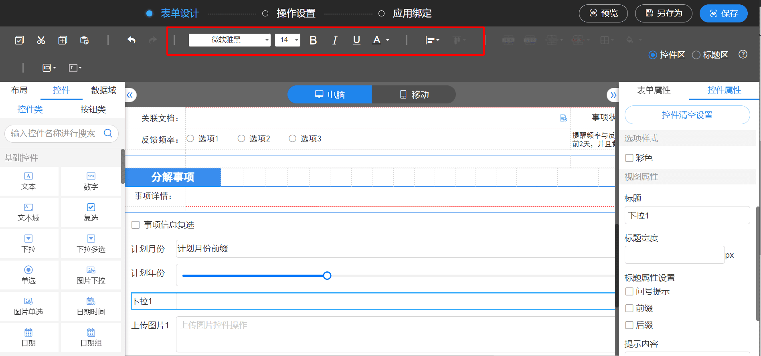This screenshot has height=356, width=761.
Task: Collapse right panel with double-chevron button
Action: click(x=612, y=95)
